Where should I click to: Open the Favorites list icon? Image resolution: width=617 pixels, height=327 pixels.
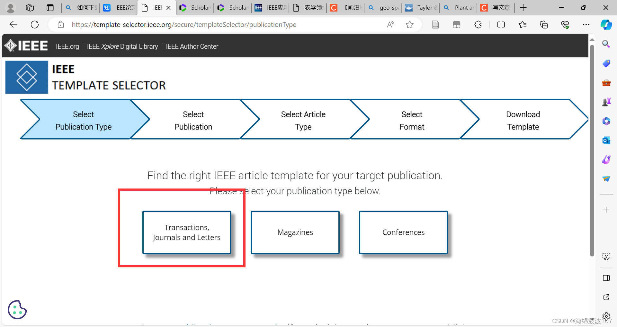[523, 25]
